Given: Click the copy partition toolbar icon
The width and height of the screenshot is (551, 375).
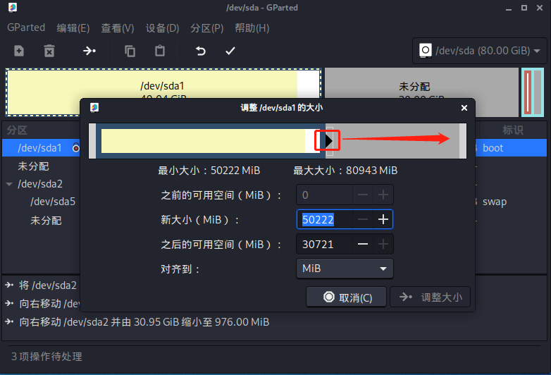Looking at the screenshot, I should pos(130,51).
